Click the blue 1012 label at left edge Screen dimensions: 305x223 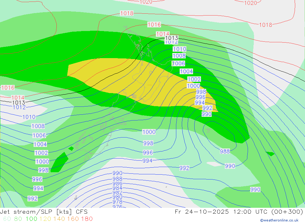click(x=19, y=107)
